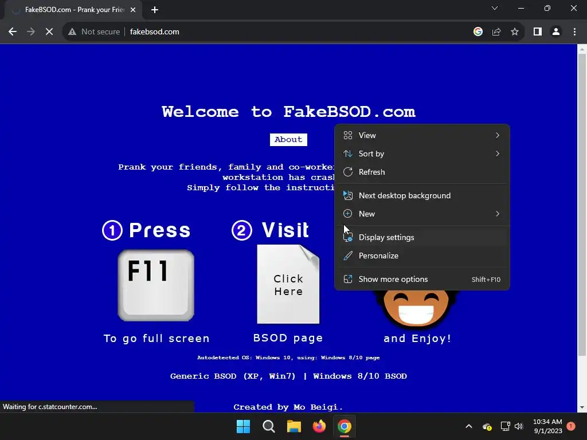Open the Windows Start menu

(x=243, y=426)
